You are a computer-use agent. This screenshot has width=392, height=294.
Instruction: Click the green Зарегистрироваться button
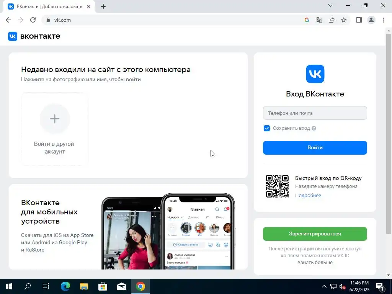tap(315, 234)
